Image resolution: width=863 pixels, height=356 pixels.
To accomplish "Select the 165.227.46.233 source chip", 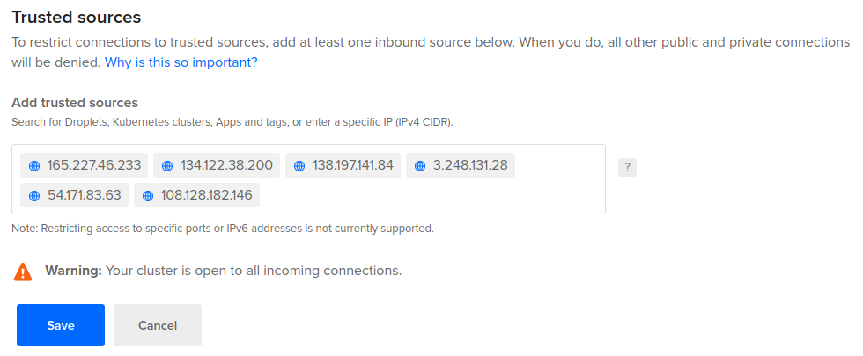I will (85, 165).
